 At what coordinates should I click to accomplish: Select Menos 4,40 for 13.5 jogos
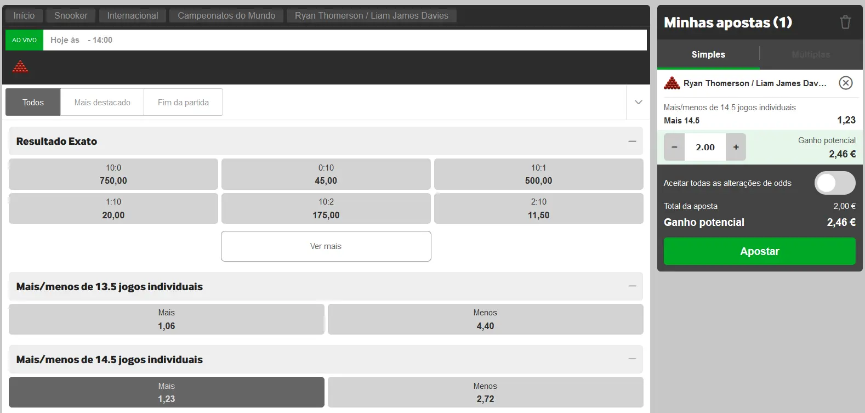pyautogui.click(x=485, y=319)
